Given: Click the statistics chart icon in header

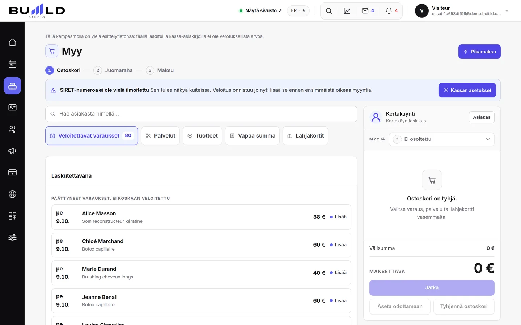Looking at the screenshot, I should coord(347,11).
